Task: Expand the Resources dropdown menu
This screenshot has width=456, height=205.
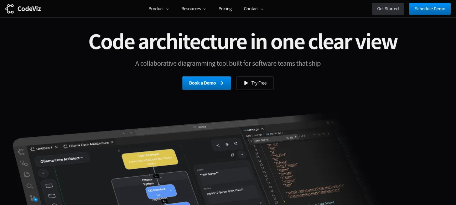Action: click(x=193, y=9)
